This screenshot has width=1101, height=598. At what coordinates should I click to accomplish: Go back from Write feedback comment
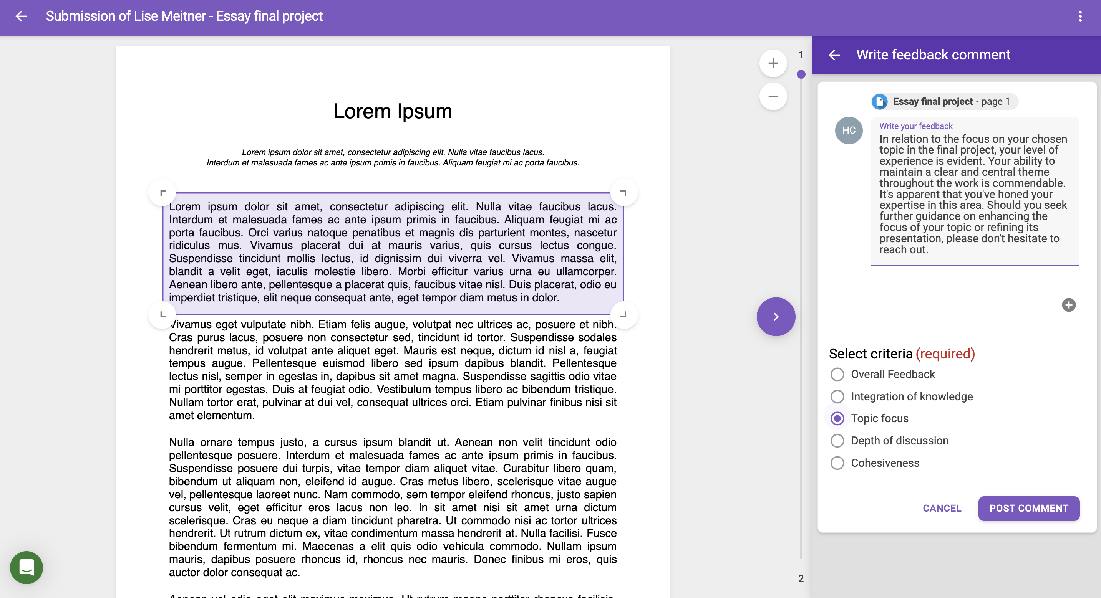(834, 55)
